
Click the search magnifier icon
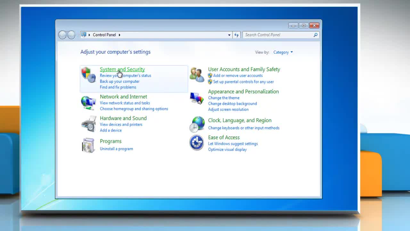(x=316, y=35)
